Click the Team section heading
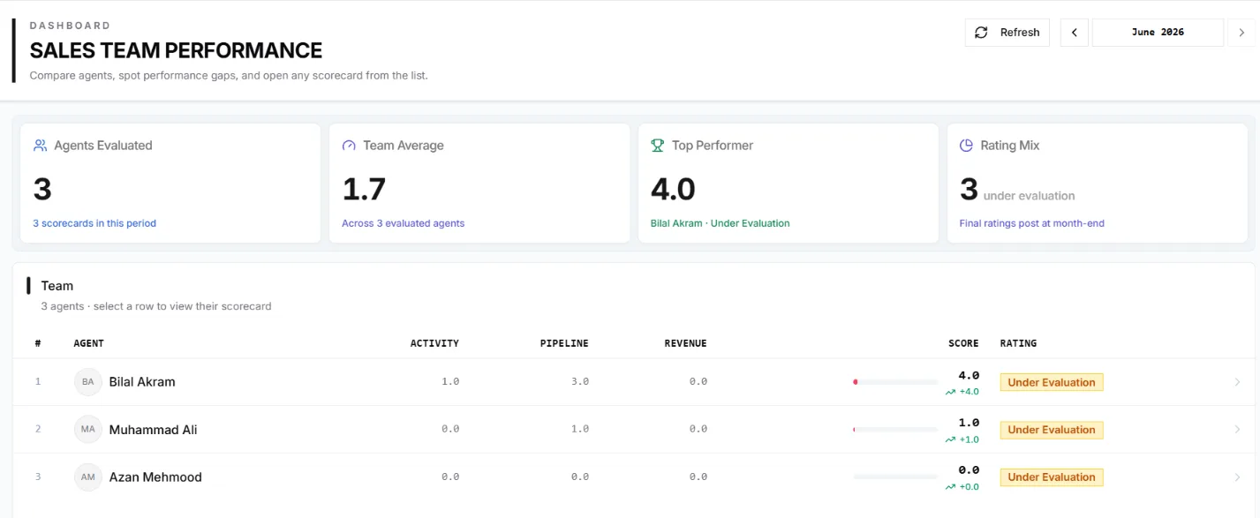1260x518 pixels. tap(57, 286)
